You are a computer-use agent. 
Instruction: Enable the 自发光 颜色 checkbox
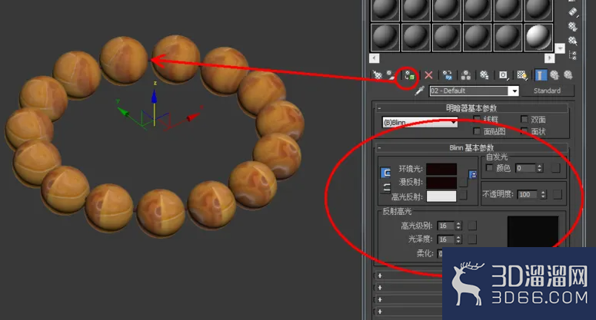(x=490, y=167)
